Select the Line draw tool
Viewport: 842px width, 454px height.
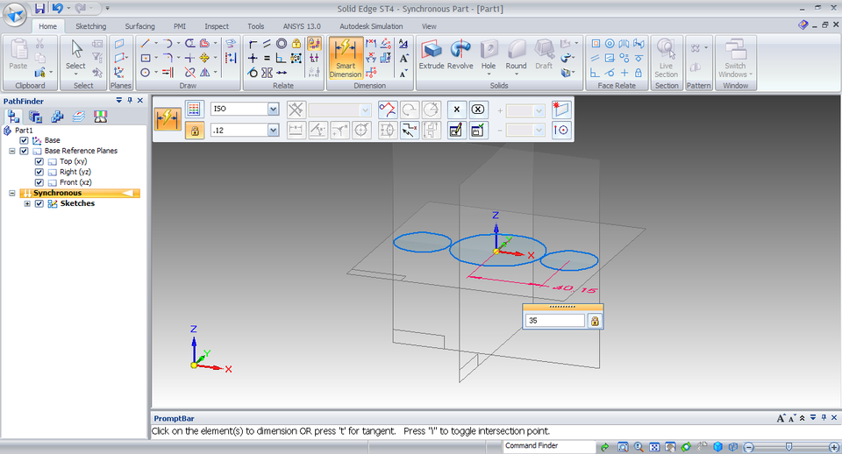145,44
